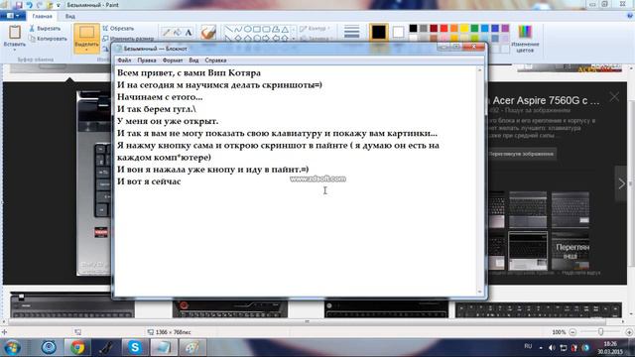Open the Paint quick access customize arrow
Screen dimensions: 635x357
(59, 5)
